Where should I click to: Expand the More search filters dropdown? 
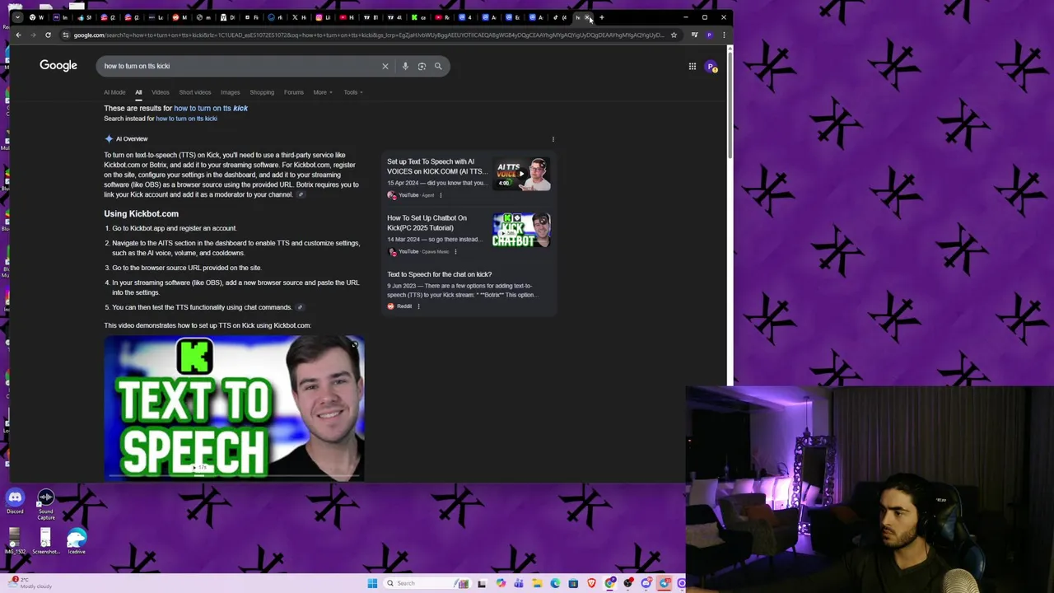323,92
